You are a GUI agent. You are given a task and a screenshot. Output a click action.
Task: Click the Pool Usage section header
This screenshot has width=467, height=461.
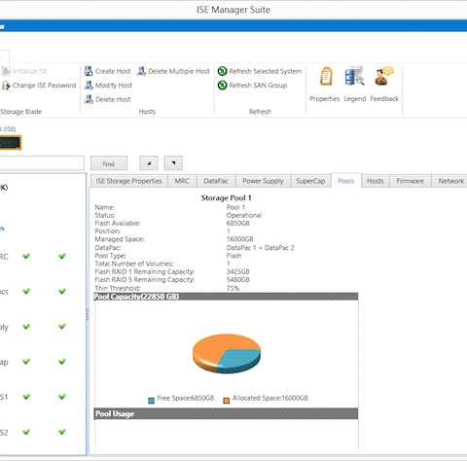pyautogui.click(x=226, y=413)
